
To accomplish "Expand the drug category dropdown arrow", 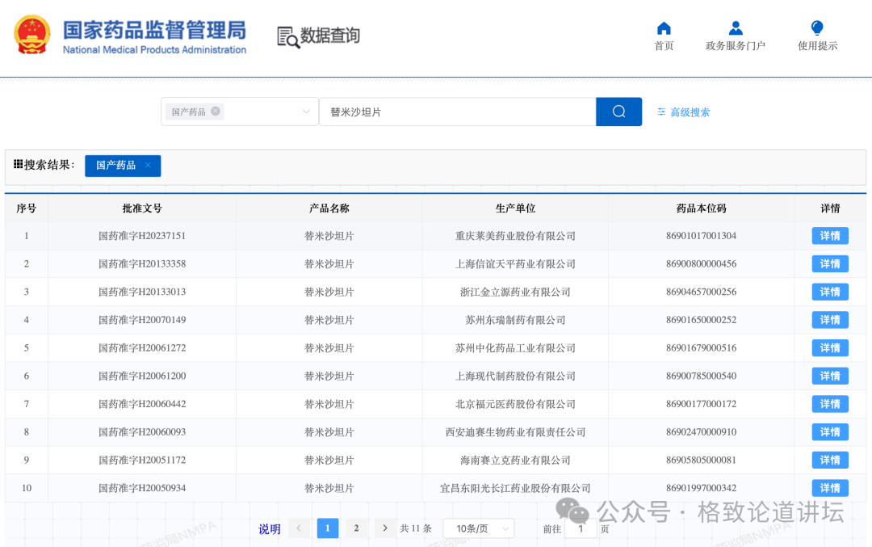I will (x=306, y=112).
